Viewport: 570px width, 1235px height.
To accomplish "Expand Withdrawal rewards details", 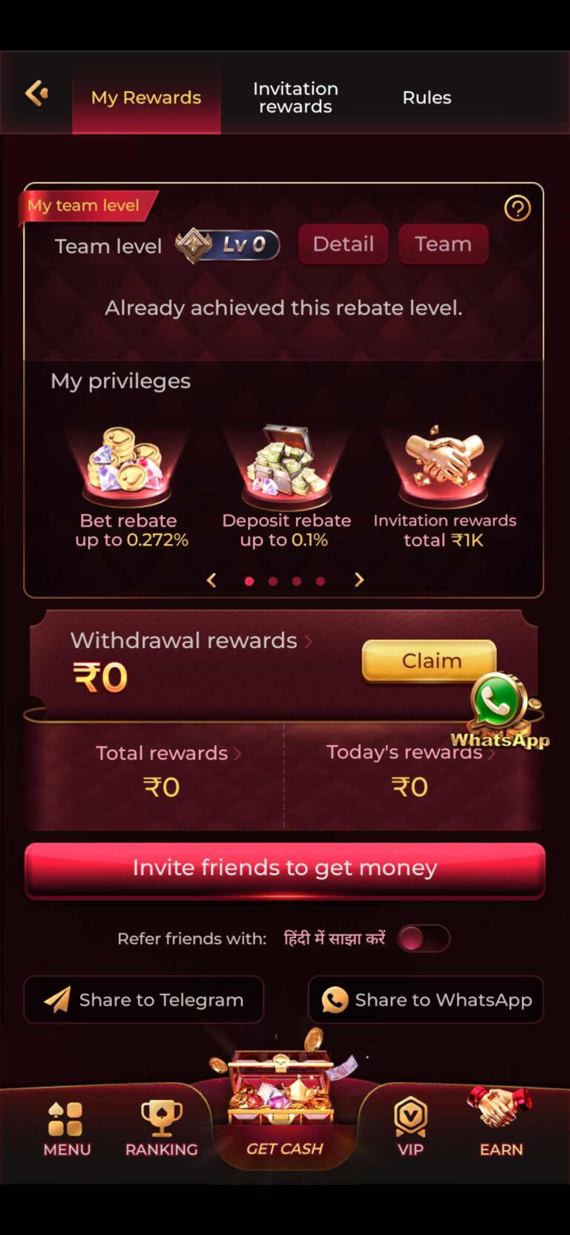I will (x=191, y=641).
